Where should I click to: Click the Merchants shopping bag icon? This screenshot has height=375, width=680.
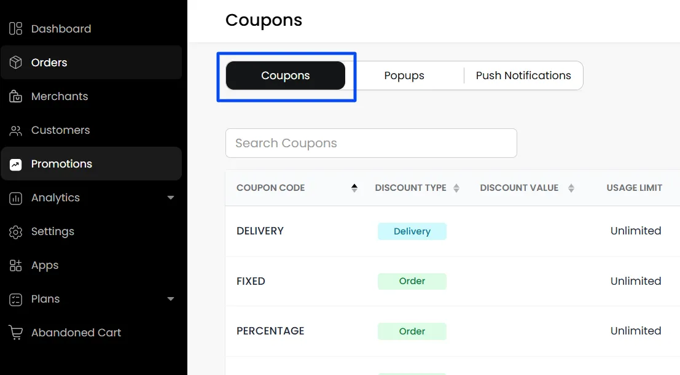(15, 96)
